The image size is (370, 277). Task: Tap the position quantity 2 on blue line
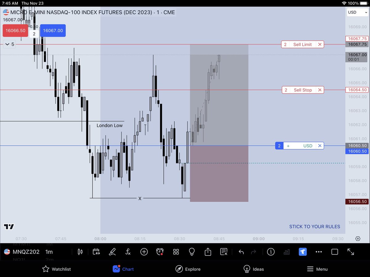tap(279, 146)
